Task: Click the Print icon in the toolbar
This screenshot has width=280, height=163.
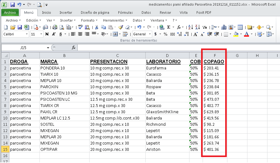Action: tap(55, 27)
